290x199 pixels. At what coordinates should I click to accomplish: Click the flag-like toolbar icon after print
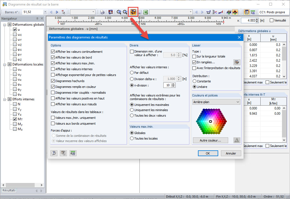[110, 12]
